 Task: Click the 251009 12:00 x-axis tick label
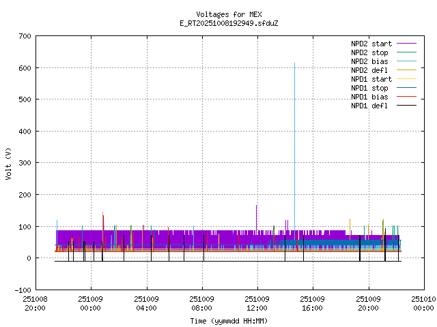[257, 302]
